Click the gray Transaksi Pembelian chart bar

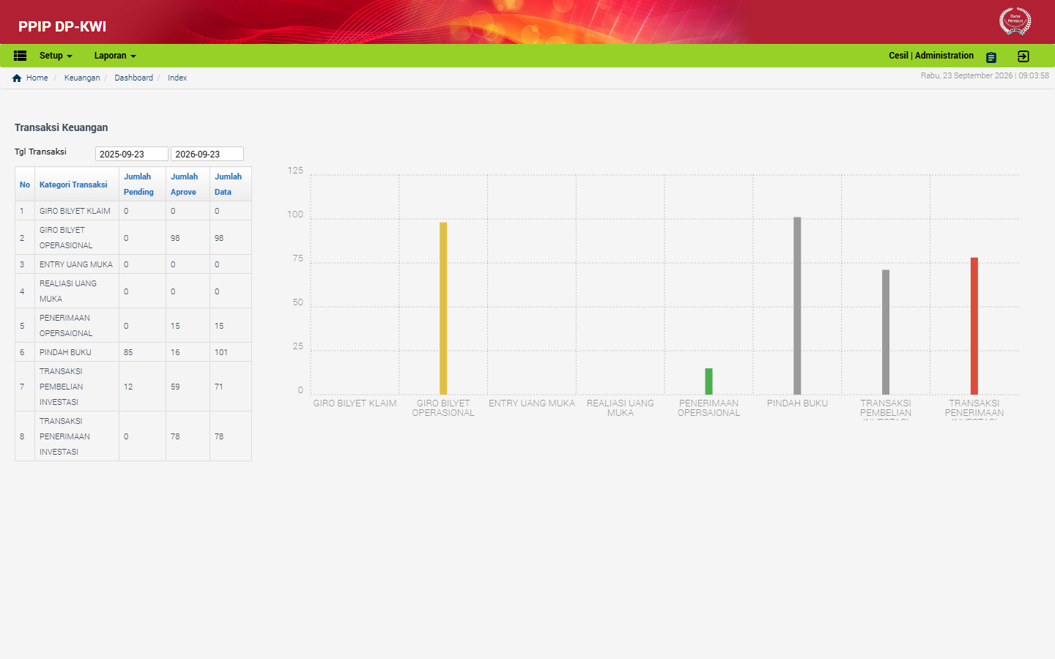(x=886, y=332)
